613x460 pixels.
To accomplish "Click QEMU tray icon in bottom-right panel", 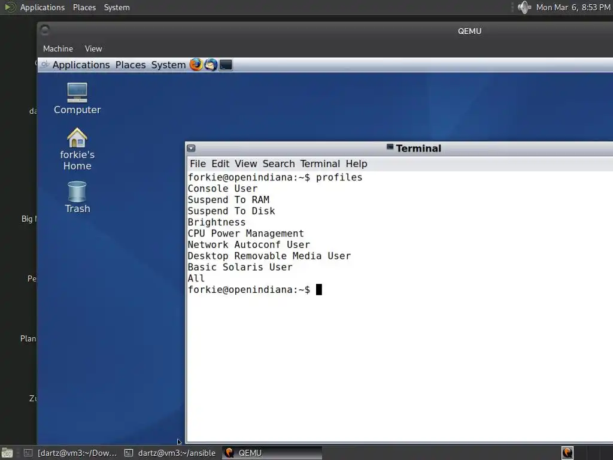I will click(568, 453).
